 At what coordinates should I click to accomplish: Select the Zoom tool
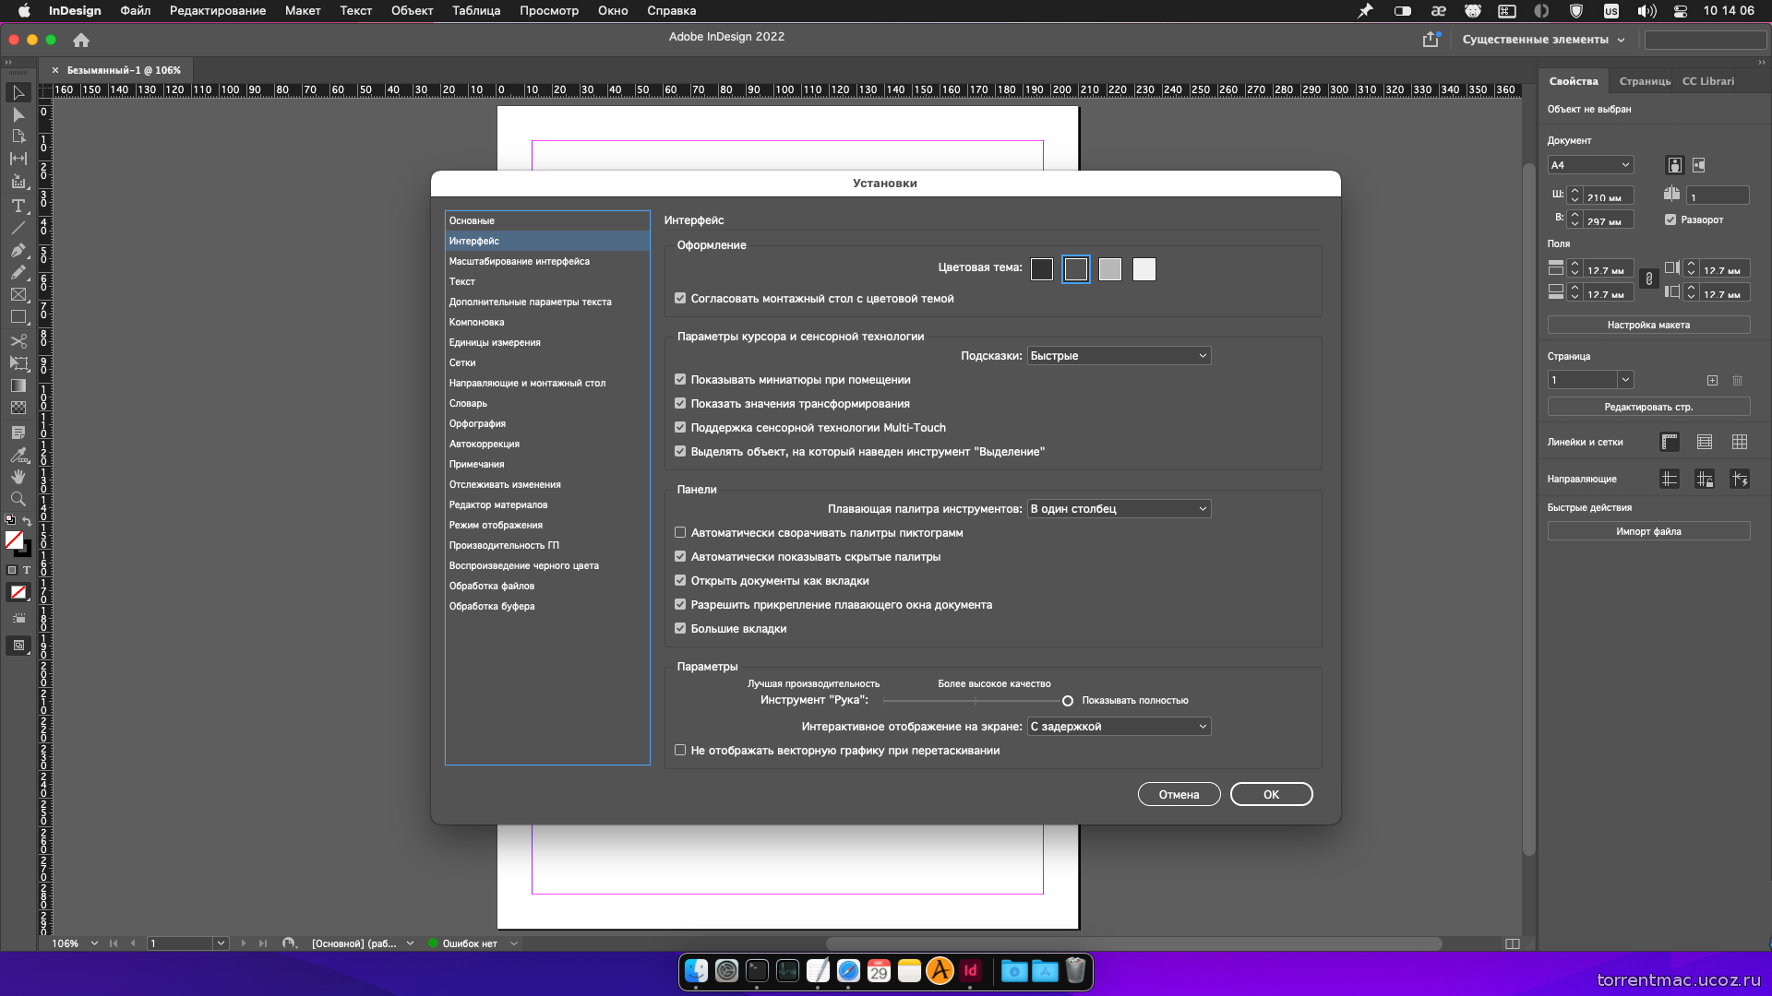tap(18, 499)
